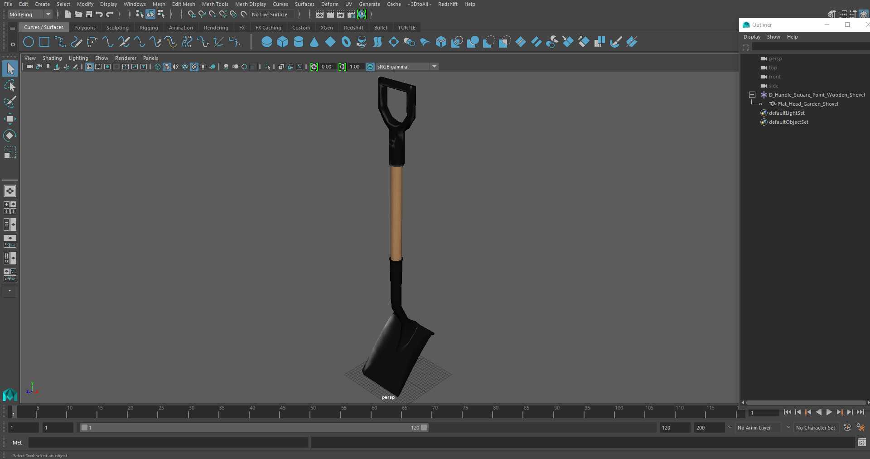This screenshot has height=459, width=870.
Task: Switch to the single perspective view layout
Action: (x=10, y=191)
